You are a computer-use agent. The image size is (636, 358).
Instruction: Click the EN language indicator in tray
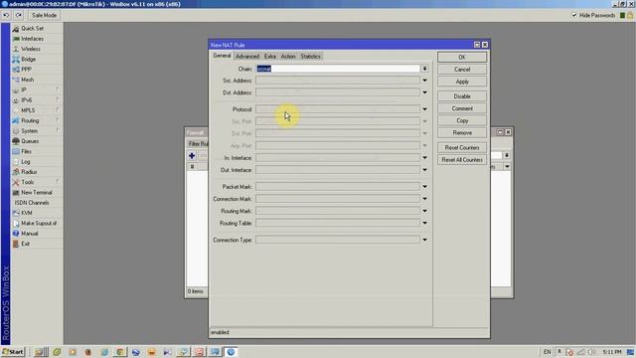[548, 352]
